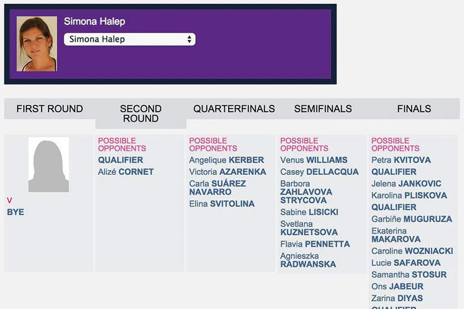Click the Alizé Cornet opponent link
Viewport: 464px width, 309px height.
click(x=126, y=172)
